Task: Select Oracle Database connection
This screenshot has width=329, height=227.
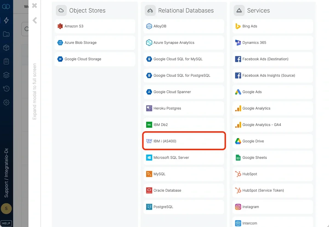Action: [184, 191]
